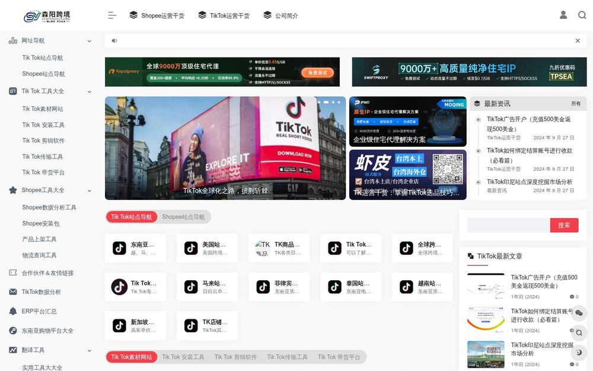Viewport: 593px width, 371px height.
Task: Click the ERP平台汇总 bell icon
Action: pyautogui.click(x=13, y=311)
